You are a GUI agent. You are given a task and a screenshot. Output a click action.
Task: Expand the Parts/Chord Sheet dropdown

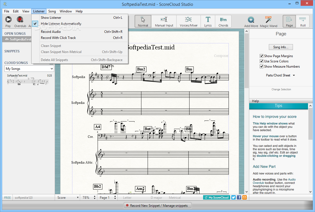pyautogui.click(x=280, y=75)
